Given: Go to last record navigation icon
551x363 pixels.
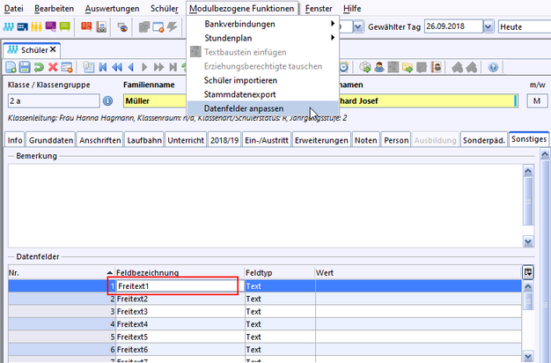Looking at the screenshot, I should pyautogui.click(x=173, y=67).
